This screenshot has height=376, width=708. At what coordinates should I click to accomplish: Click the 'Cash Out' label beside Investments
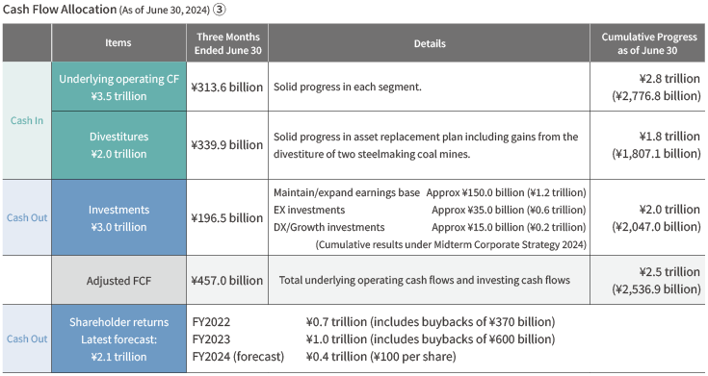[x=27, y=217]
